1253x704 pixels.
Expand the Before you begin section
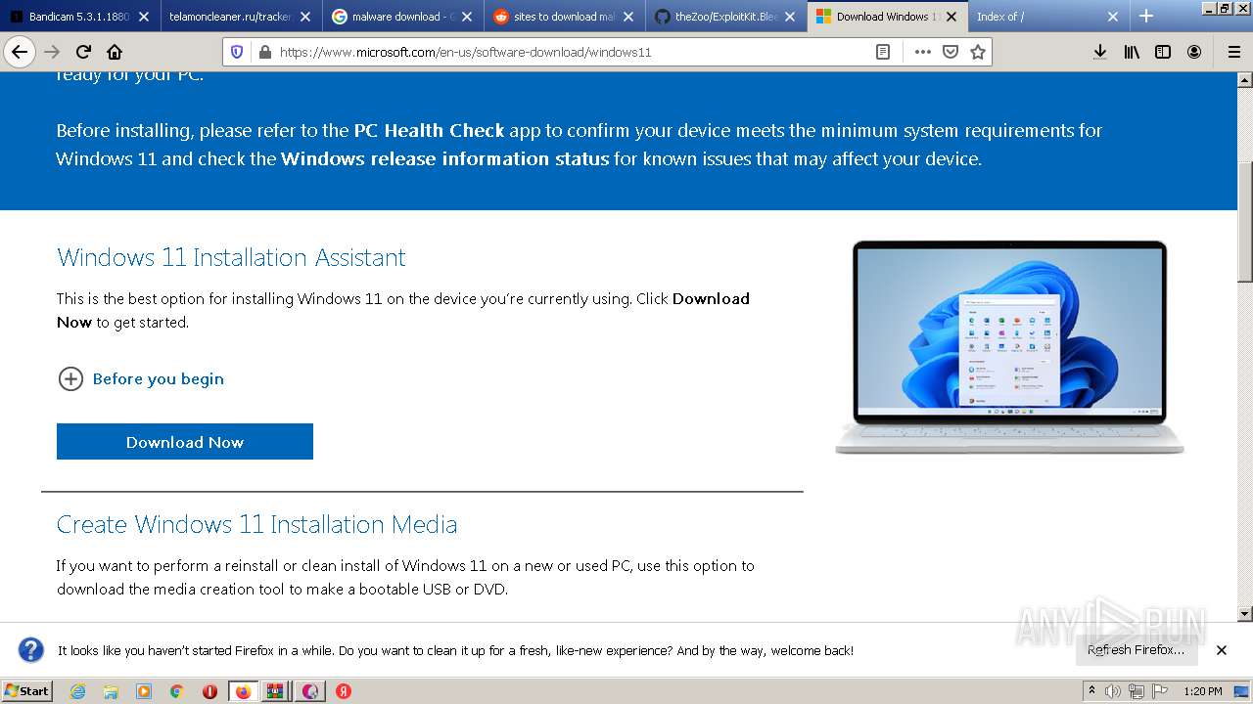[141, 378]
